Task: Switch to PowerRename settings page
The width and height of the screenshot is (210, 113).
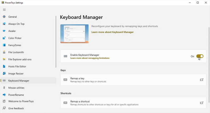Action: coord(16,95)
